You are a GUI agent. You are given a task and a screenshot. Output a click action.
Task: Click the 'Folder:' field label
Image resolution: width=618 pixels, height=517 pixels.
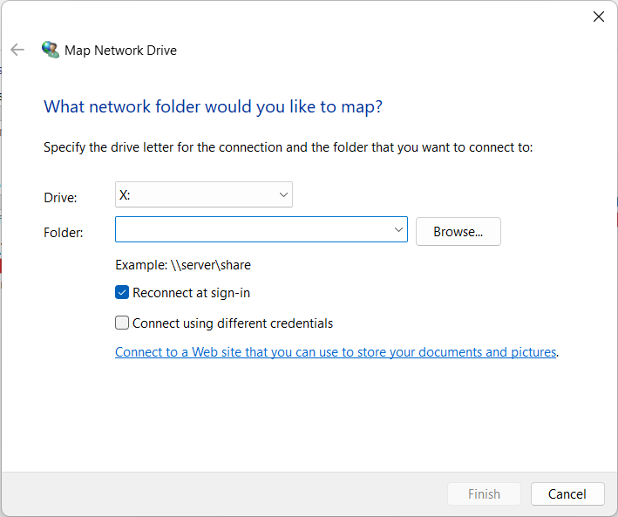(x=63, y=232)
